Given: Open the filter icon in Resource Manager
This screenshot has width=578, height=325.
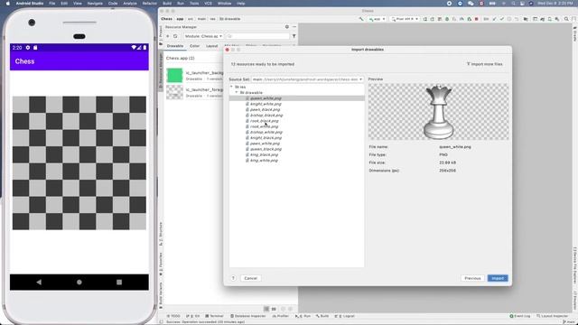Looking at the screenshot, I should click(x=294, y=36).
